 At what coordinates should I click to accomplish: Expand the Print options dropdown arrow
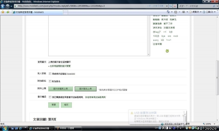pos(187,12)
